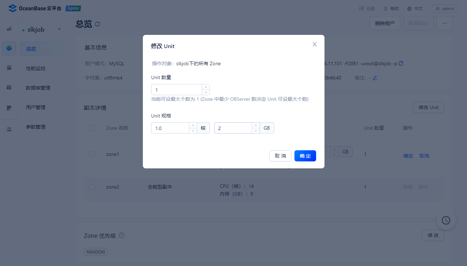Open the 中文 language selector
Viewport: 467px width, 266px height.
[x=415, y=9]
